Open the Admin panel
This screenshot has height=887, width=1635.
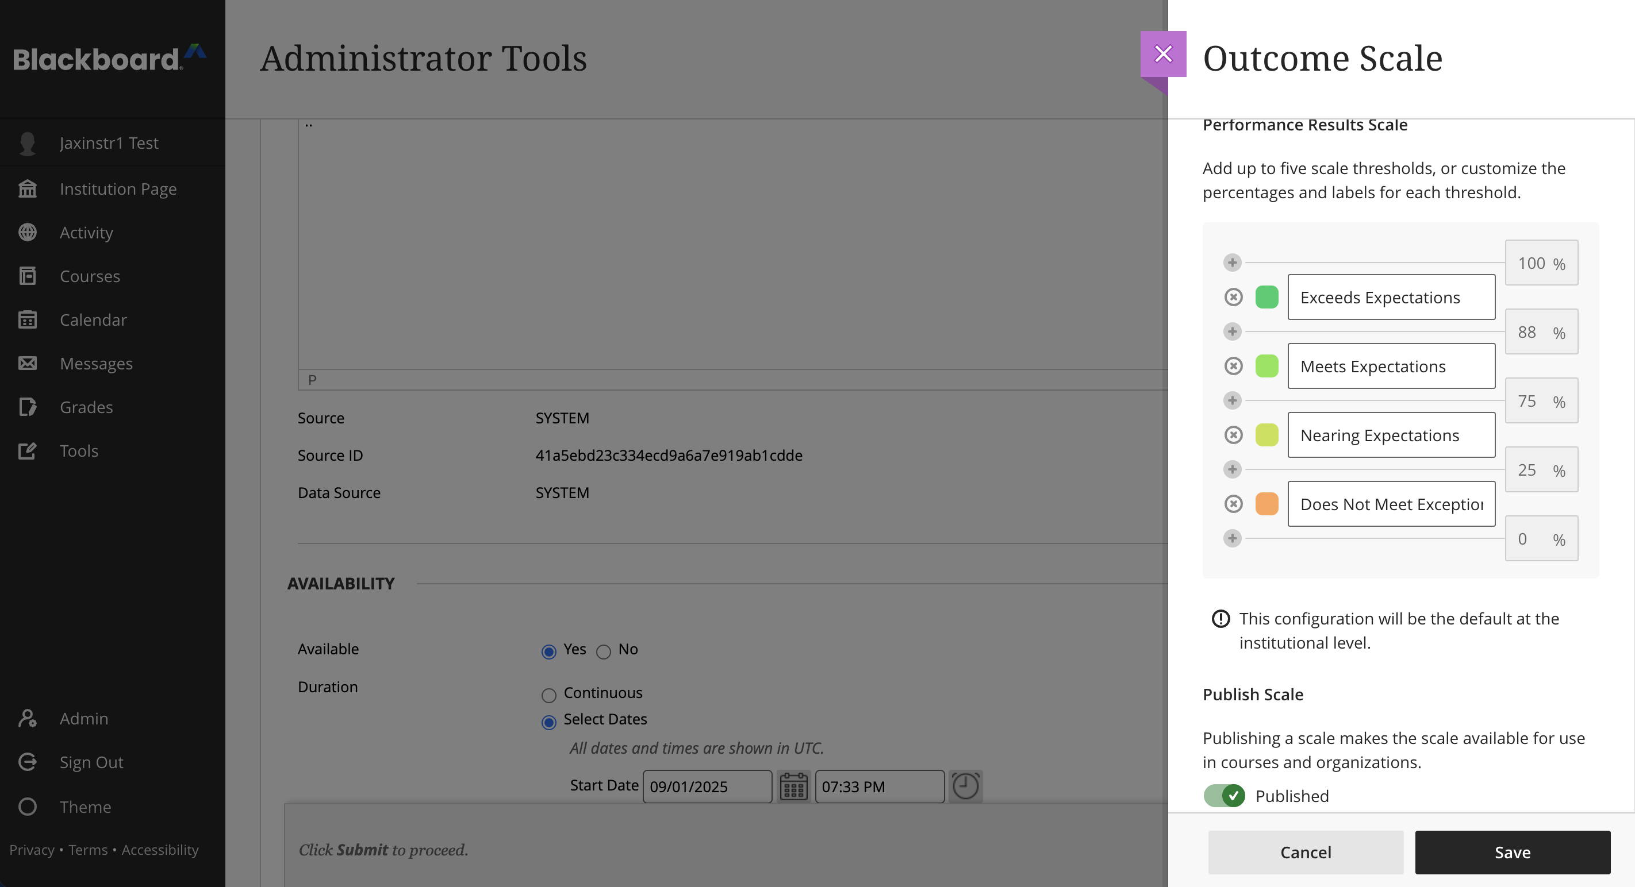click(83, 718)
